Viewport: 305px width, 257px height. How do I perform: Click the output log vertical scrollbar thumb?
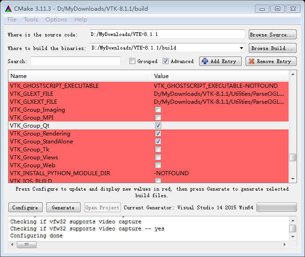click(x=293, y=228)
